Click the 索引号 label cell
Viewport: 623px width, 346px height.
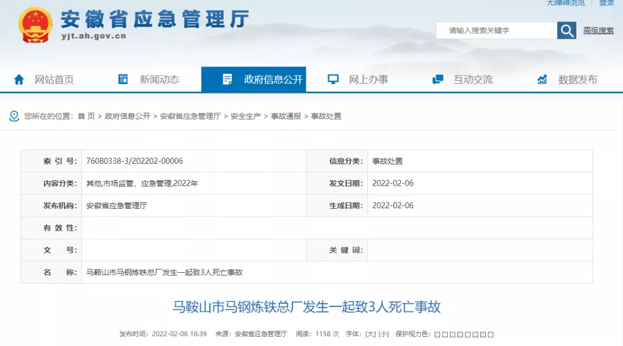click(x=51, y=161)
